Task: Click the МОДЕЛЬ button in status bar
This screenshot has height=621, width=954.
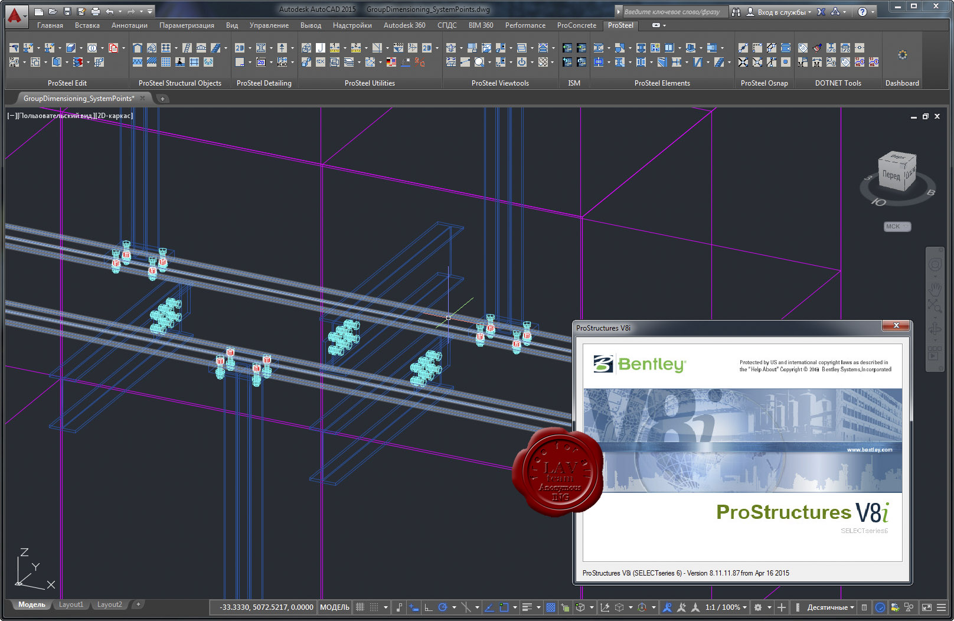Action: [335, 607]
